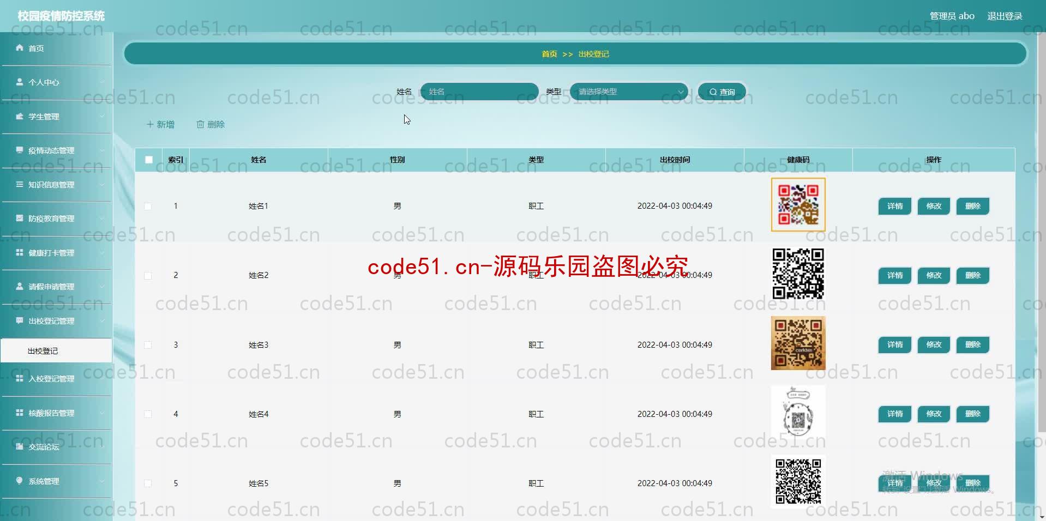
Task: Click the trash icon next to 删除
Action: coord(200,124)
